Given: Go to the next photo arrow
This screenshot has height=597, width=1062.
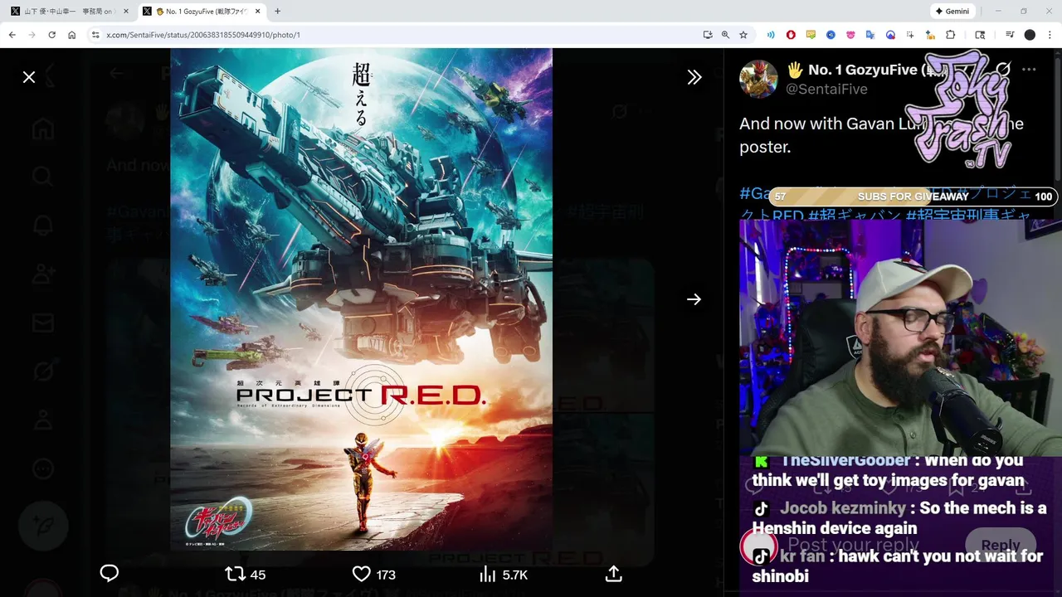Looking at the screenshot, I should (694, 299).
